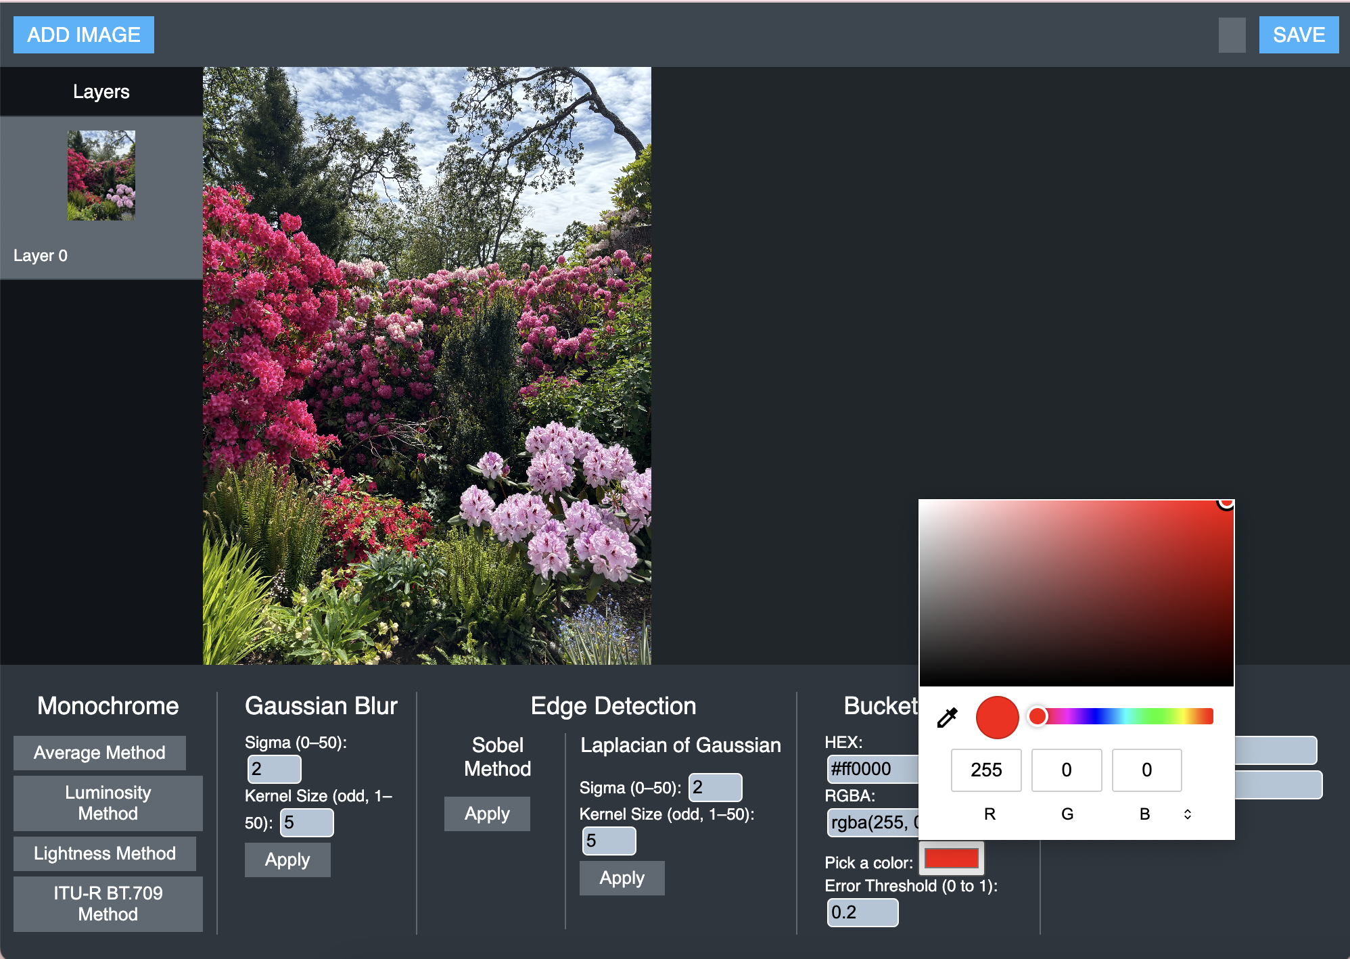Click the Gaussian Blur Apply button
This screenshot has width=1350, height=959.
(287, 860)
